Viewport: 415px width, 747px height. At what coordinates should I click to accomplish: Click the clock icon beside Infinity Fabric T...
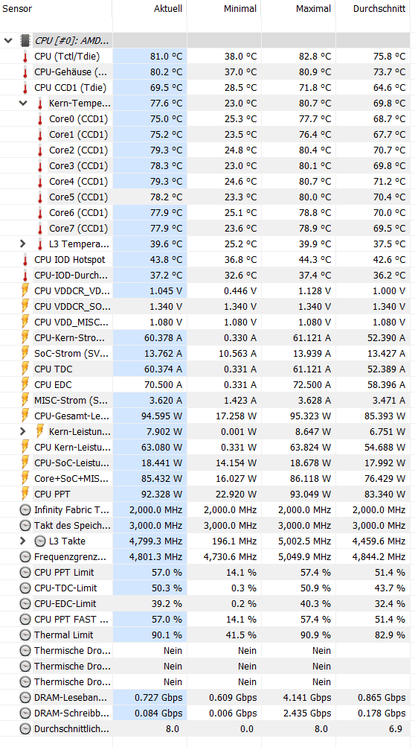(25, 509)
